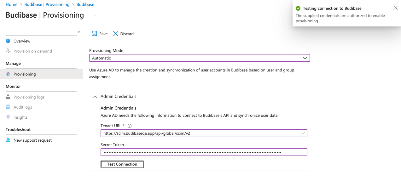
Task: Click the 'Provisioning Mode' label
Action: pyautogui.click(x=106, y=50)
